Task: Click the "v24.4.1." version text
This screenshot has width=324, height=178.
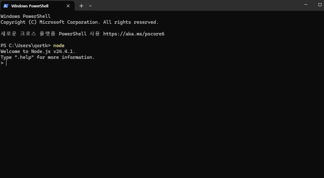Action: pos(64,51)
